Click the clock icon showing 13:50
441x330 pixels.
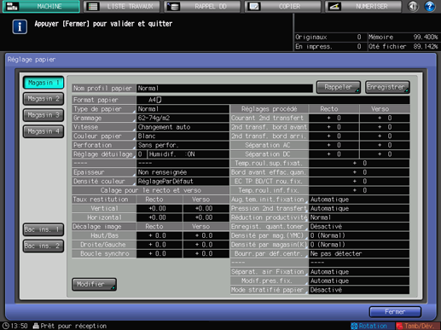[6, 326]
